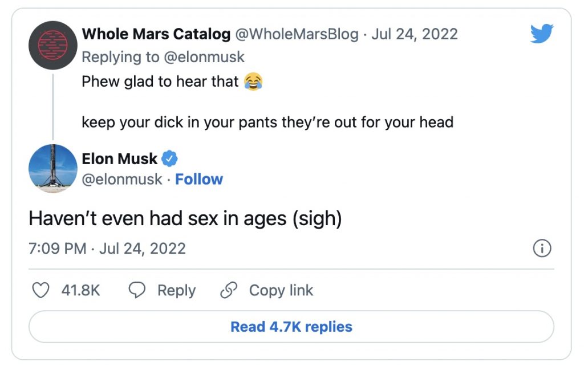Click the 41.8K likes count
Image resolution: width=584 pixels, height=374 pixels.
click(80, 290)
